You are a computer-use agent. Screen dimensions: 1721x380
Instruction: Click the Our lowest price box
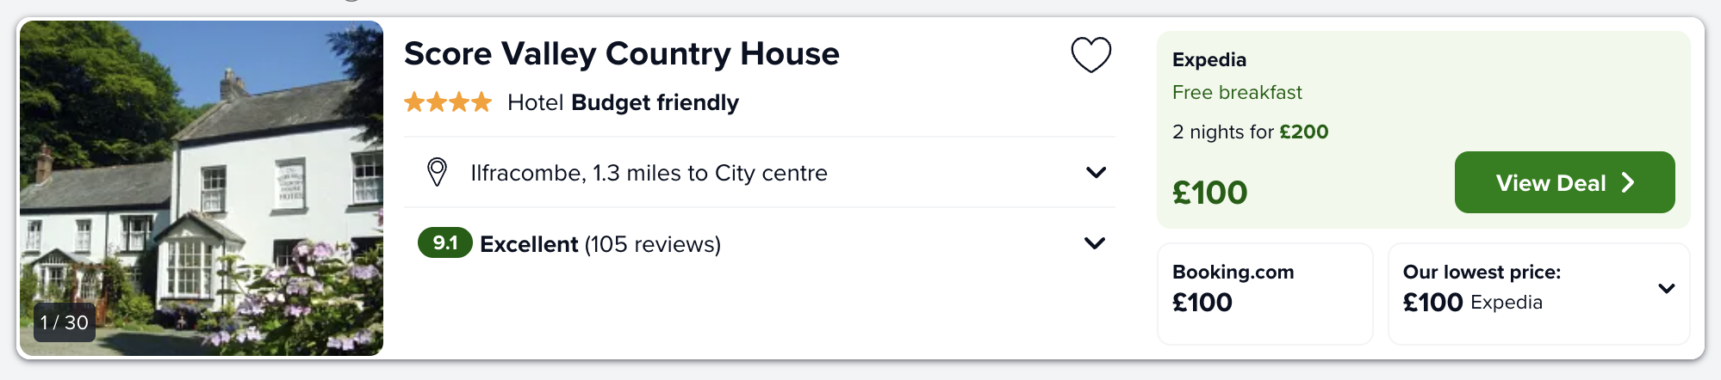(x=1538, y=293)
